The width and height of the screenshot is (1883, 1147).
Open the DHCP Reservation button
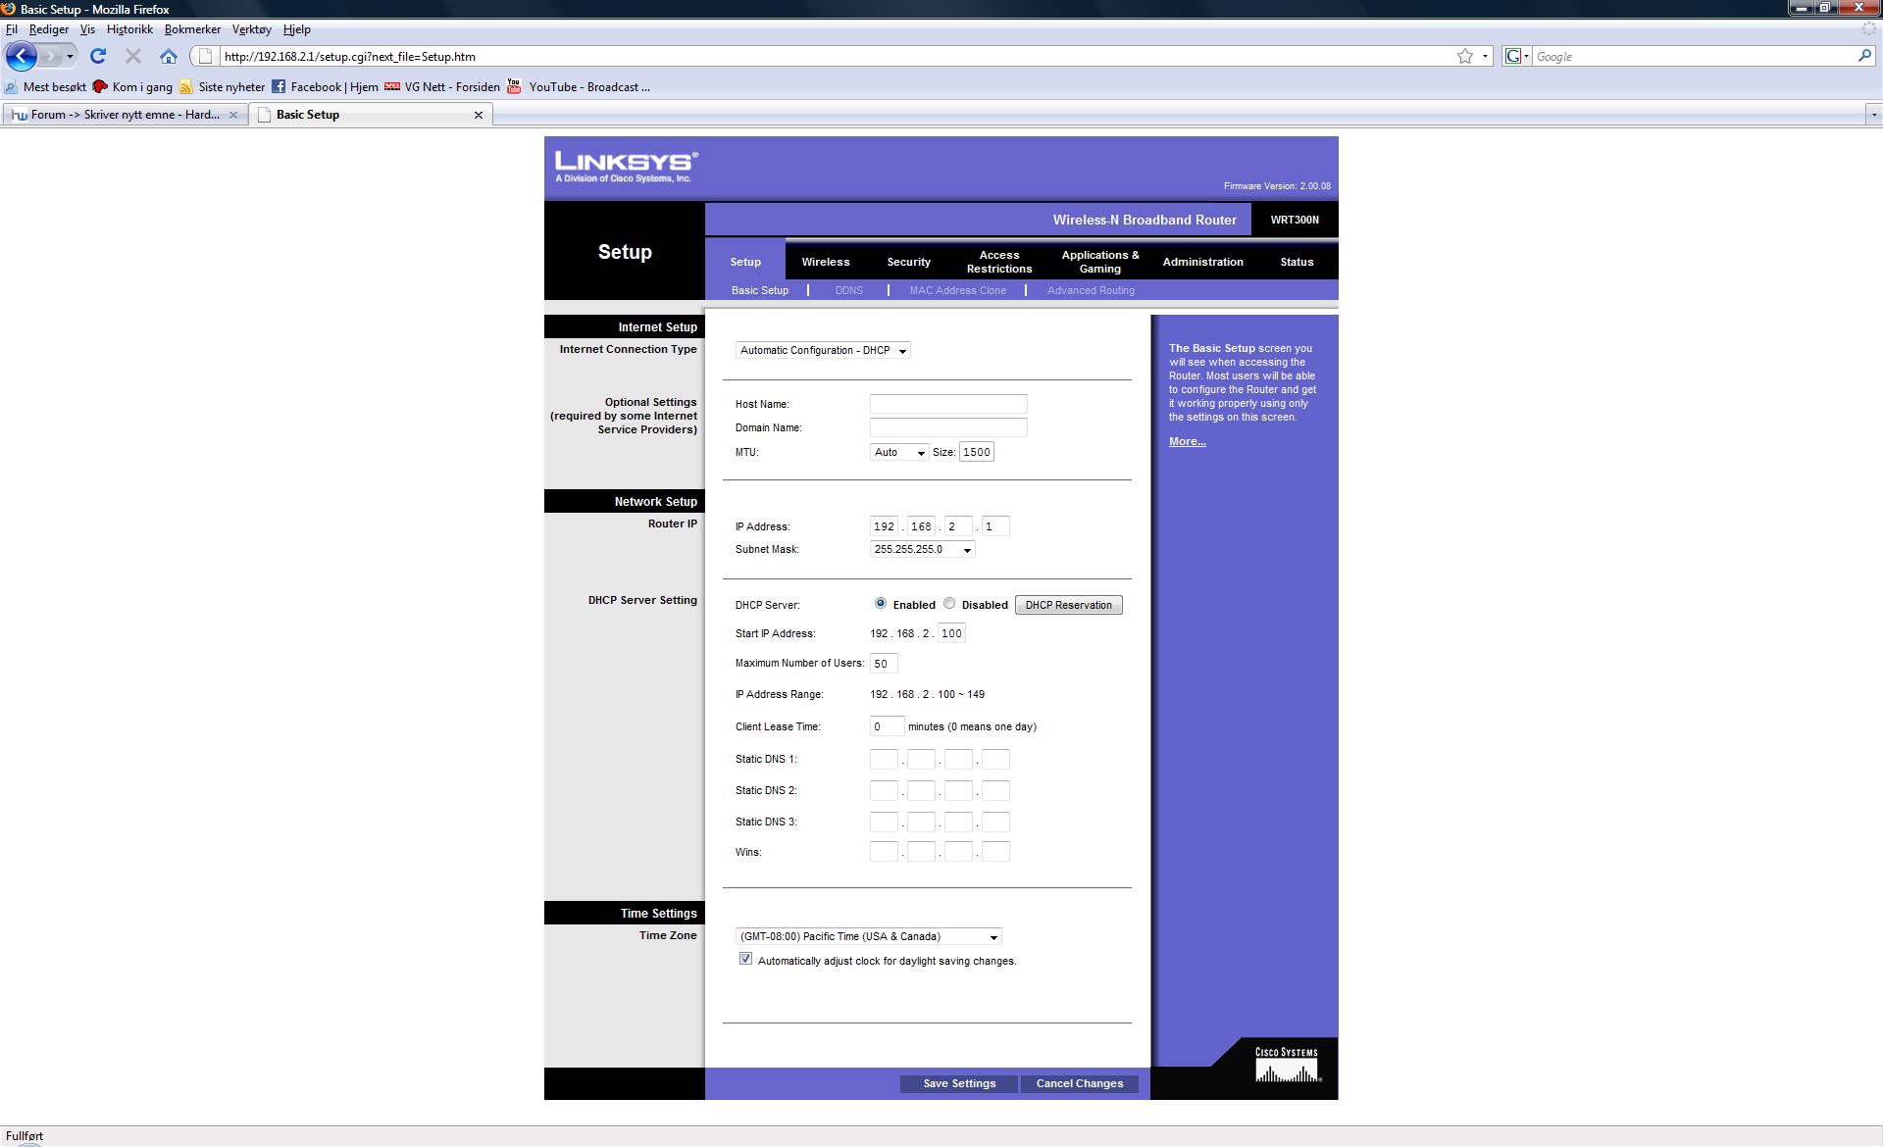(1069, 605)
